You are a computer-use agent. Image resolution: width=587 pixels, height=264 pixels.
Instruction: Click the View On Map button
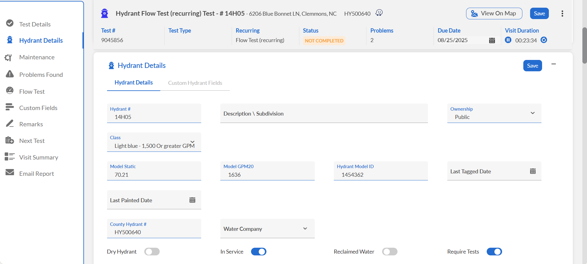click(494, 14)
